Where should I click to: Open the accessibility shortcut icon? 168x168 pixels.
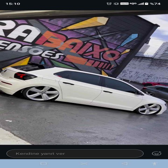click(154, 163)
